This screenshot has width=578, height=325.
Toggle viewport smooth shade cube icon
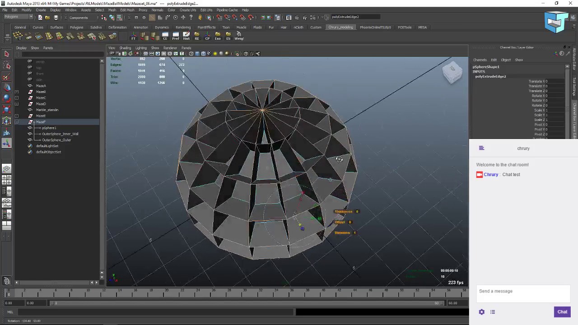(197, 54)
